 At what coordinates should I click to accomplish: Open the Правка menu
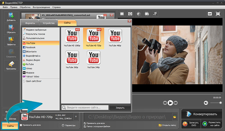click(14, 7)
